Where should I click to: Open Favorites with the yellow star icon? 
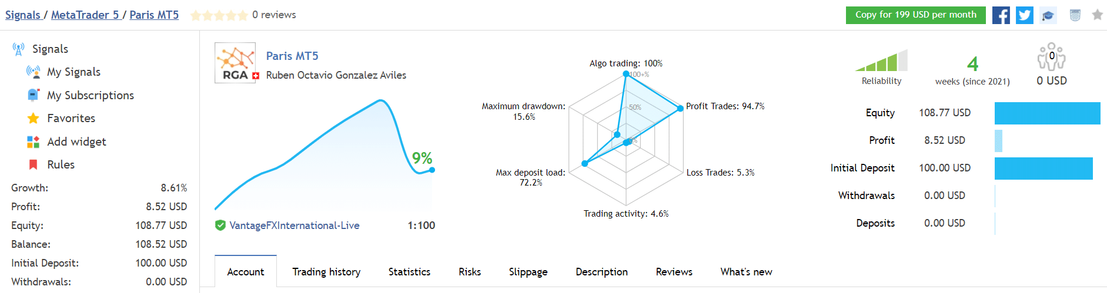[34, 118]
